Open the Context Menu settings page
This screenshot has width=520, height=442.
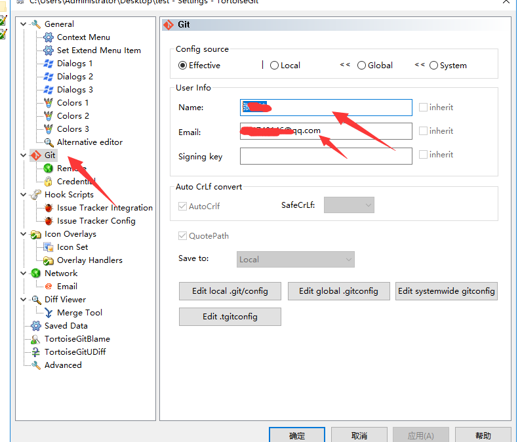click(x=83, y=37)
